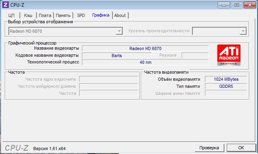Screen dimensions: 258x154
Task: Click the CPU-Z logo at bottom left
Action: pos(17,148)
